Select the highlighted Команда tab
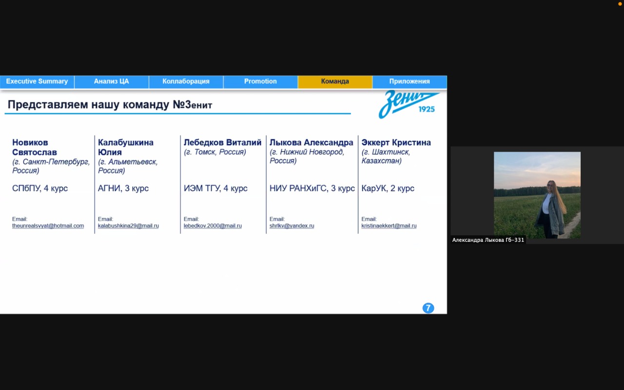The height and width of the screenshot is (390, 624). [335, 81]
